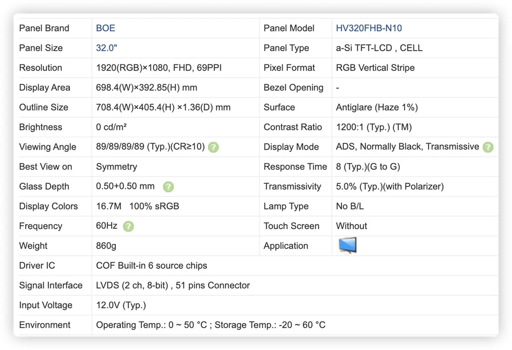Click the Outline Size dimensions value

point(163,108)
